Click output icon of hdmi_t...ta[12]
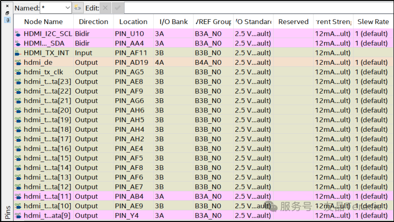The height and width of the screenshot is (222, 394). (x=18, y=187)
